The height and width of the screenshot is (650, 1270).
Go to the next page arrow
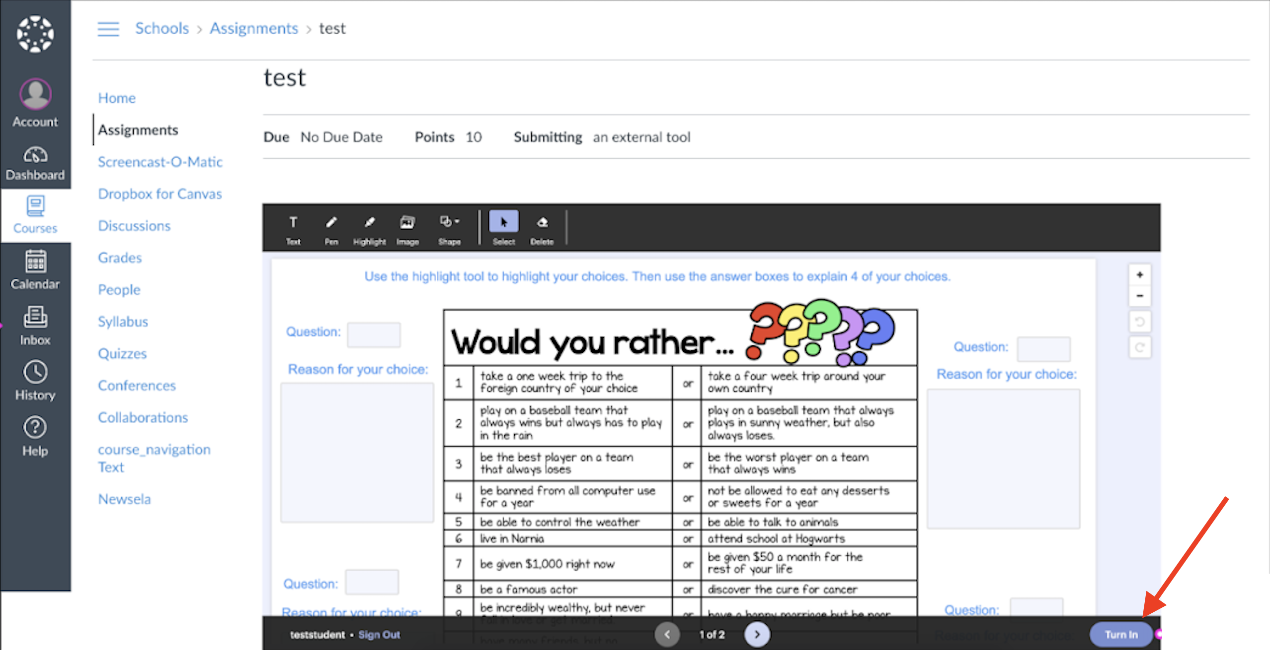click(757, 634)
